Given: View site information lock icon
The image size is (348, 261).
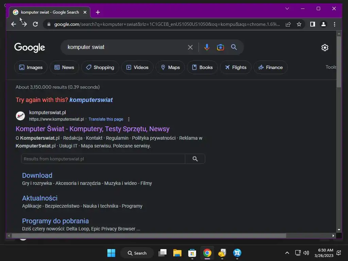Looking at the screenshot, I should tap(49, 24).
